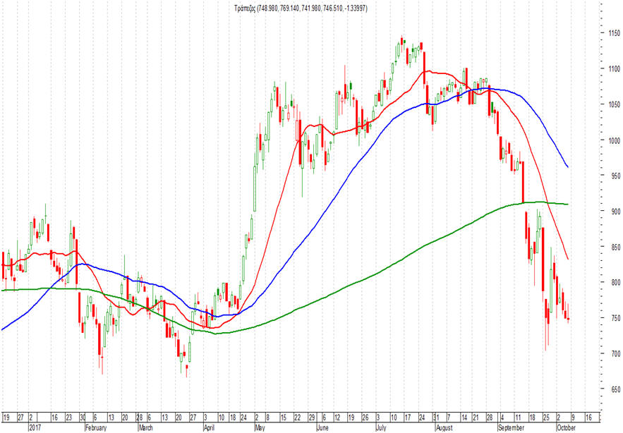
Task: Click the 650 price axis label
Action: pyautogui.click(x=615, y=389)
